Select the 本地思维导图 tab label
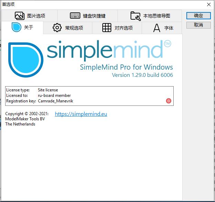Viewport: 215px width, 202px height. pyautogui.click(x=156, y=16)
